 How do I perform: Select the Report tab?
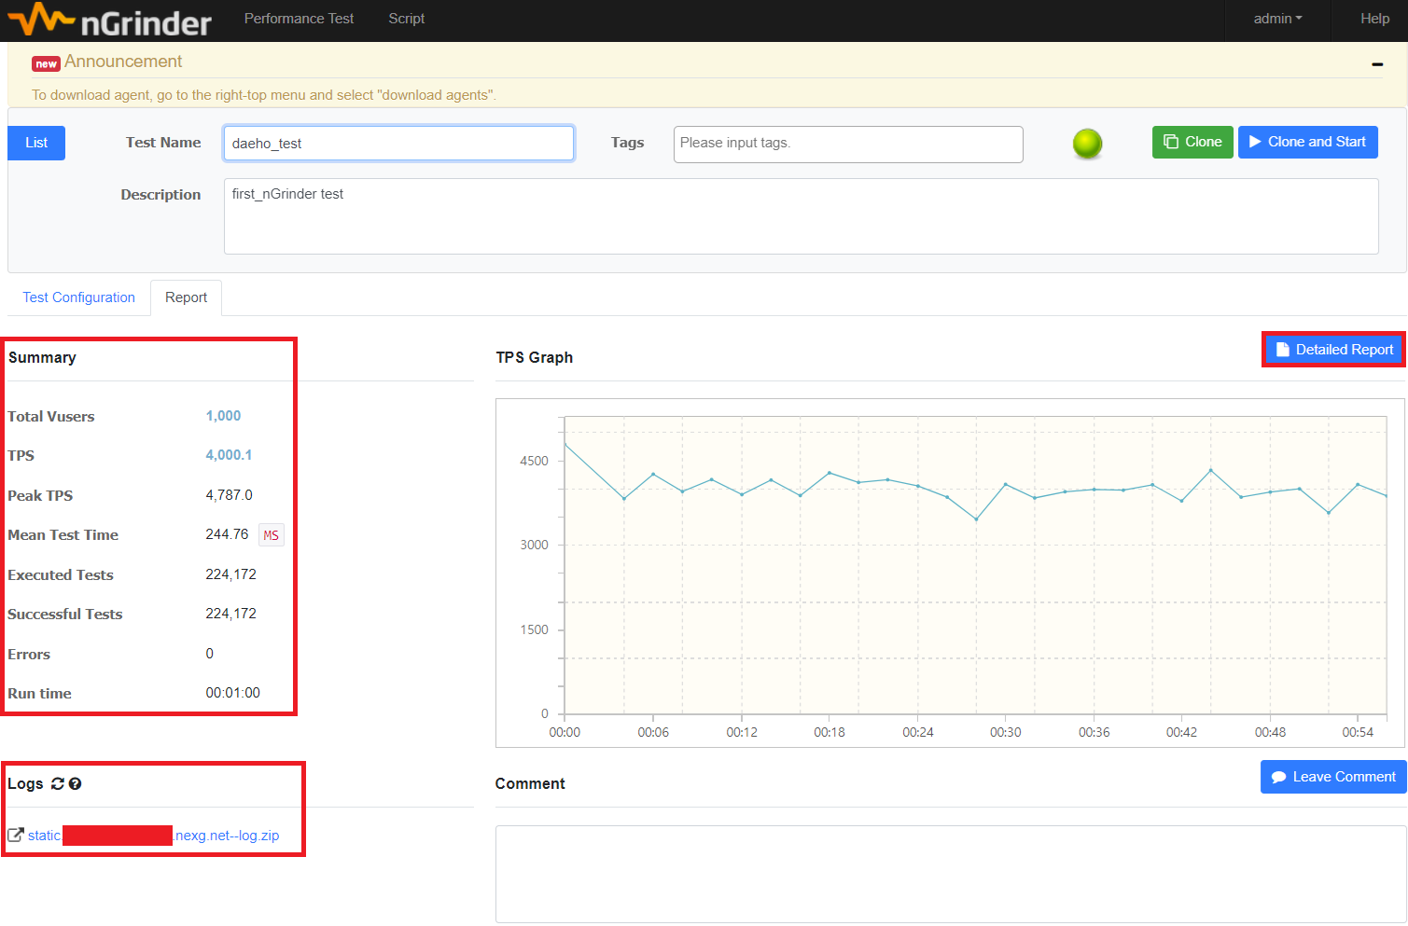pos(187,297)
